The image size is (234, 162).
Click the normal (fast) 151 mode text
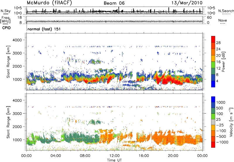tap(44, 29)
